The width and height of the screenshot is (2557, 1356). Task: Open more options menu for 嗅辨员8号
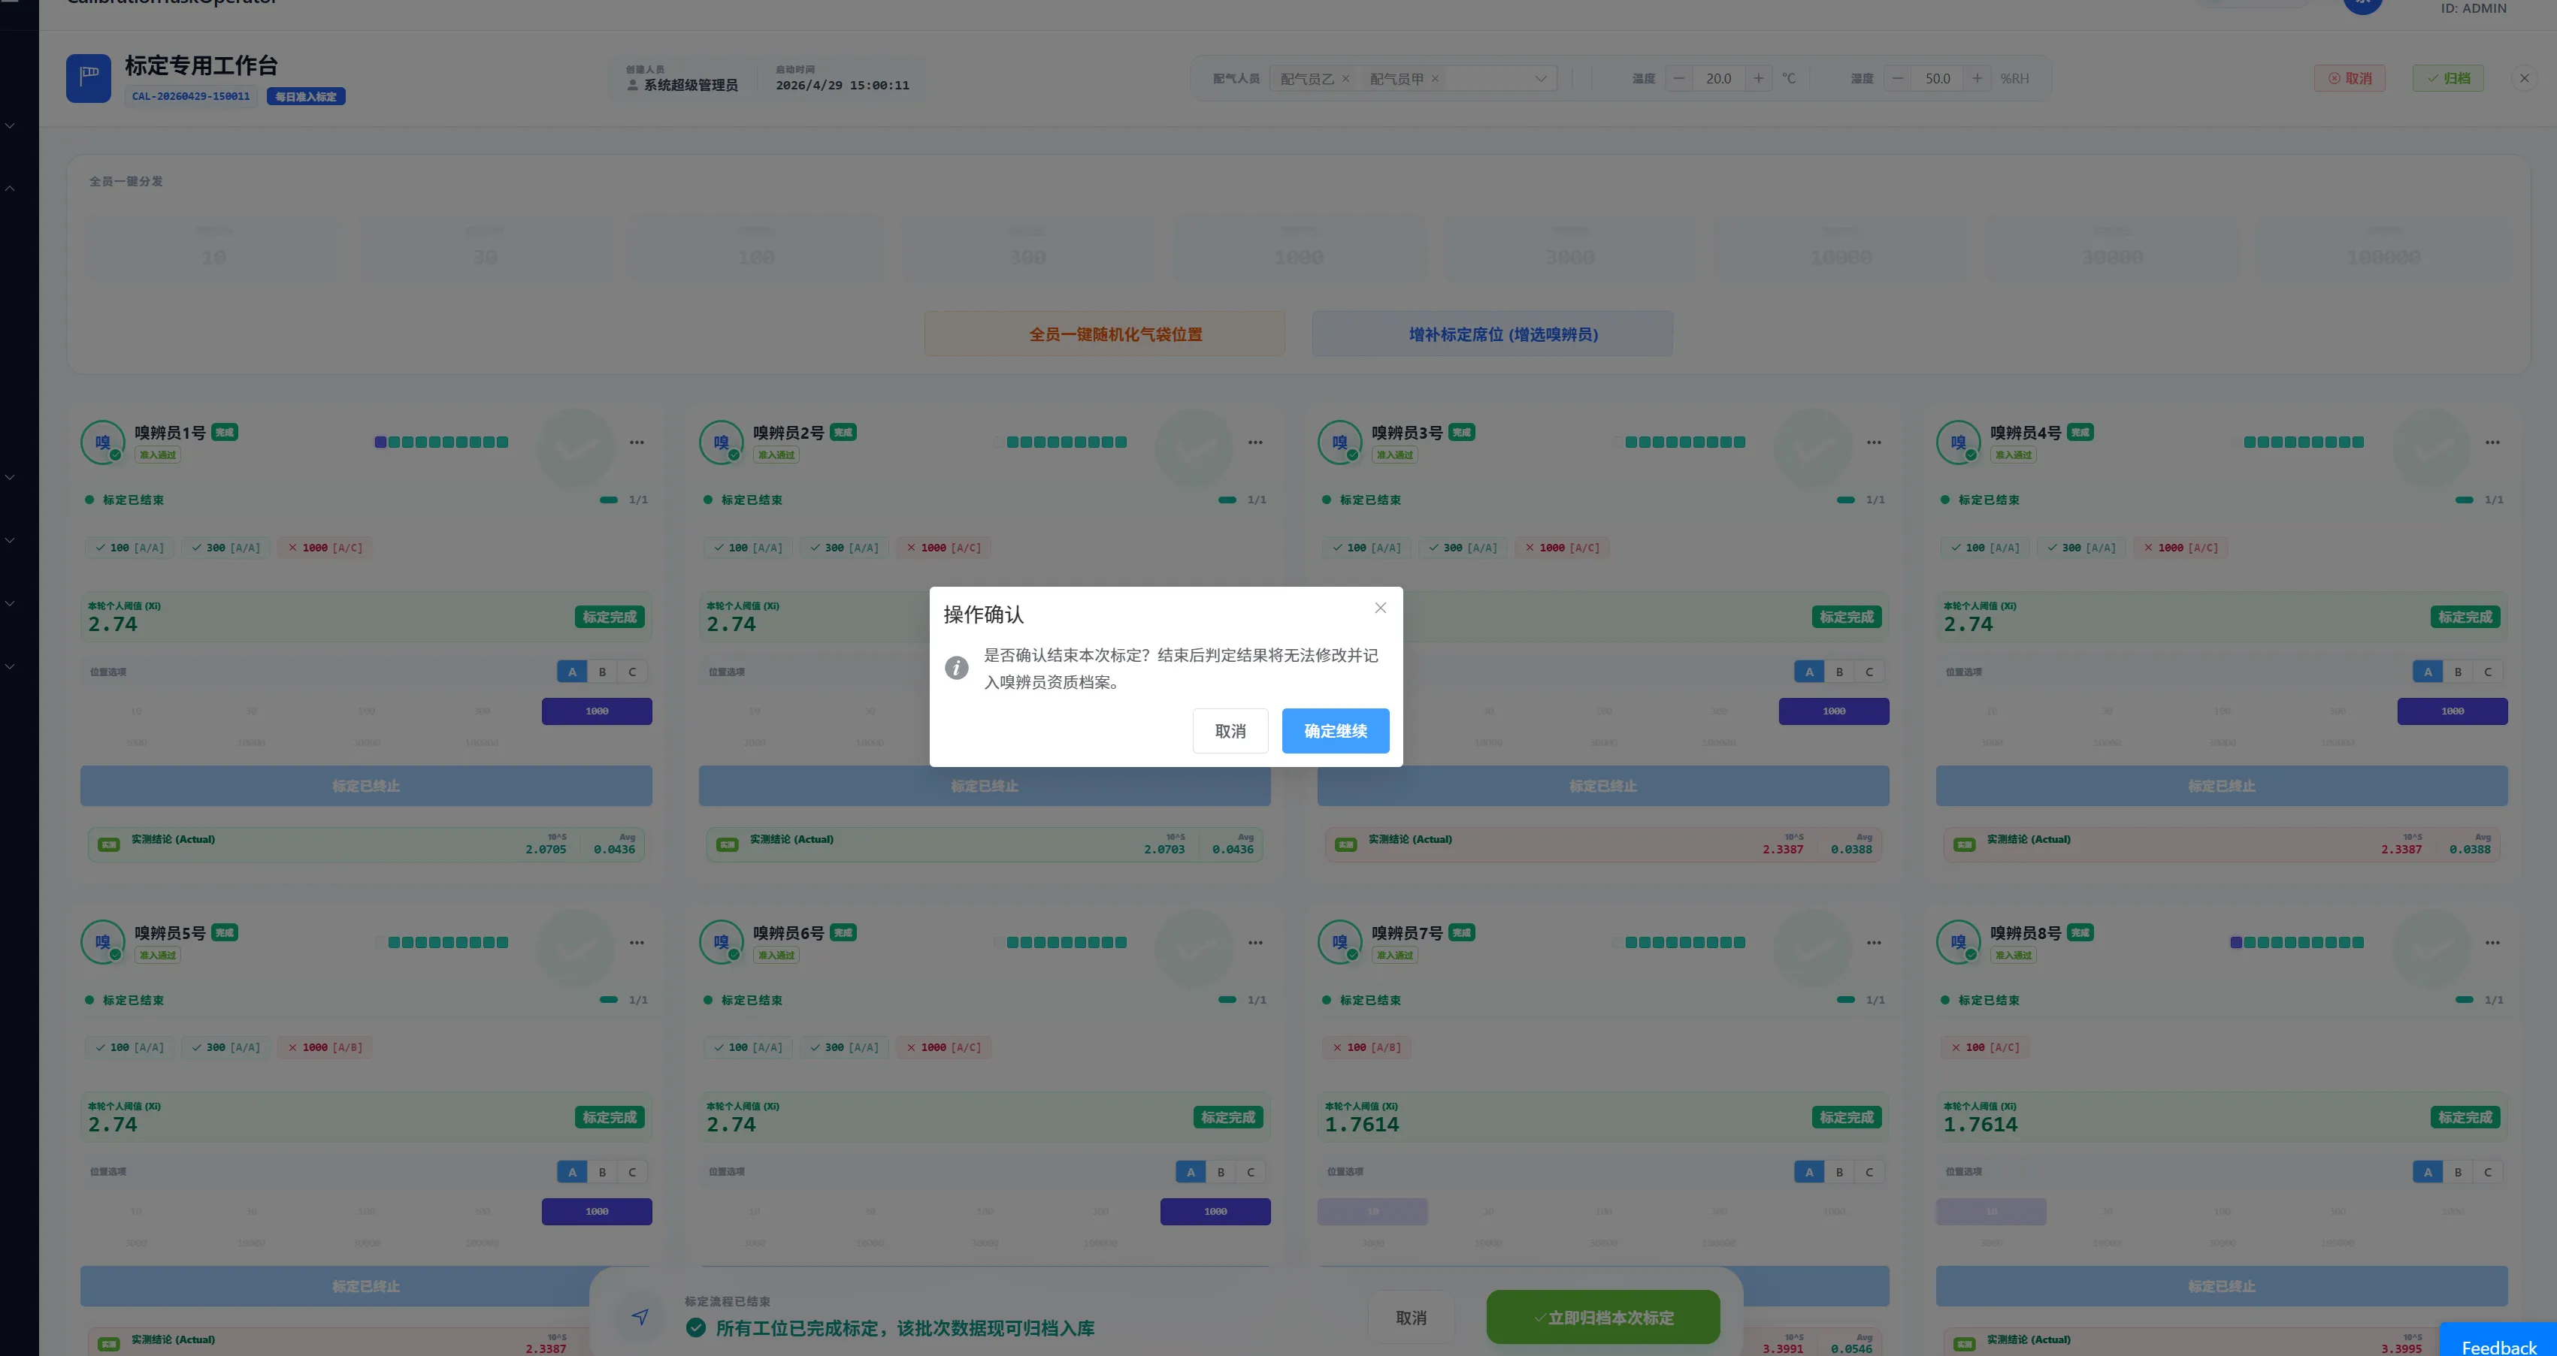[x=2492, y=942]
